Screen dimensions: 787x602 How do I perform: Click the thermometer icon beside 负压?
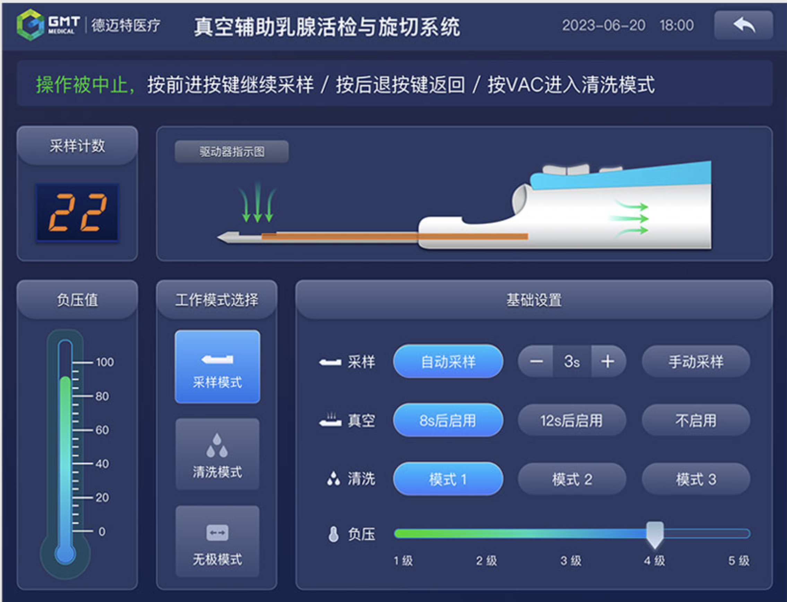[x=334, y=534]
